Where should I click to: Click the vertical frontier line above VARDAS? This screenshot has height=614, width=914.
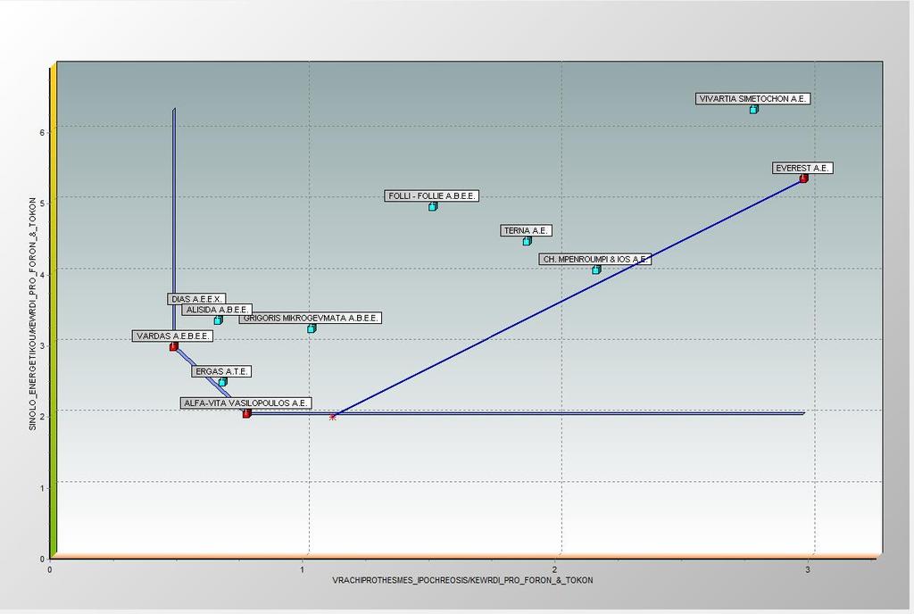click(174, 228)
